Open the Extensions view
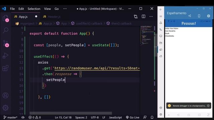This screenshot has height=120, width=214. (x=5, y=68)
